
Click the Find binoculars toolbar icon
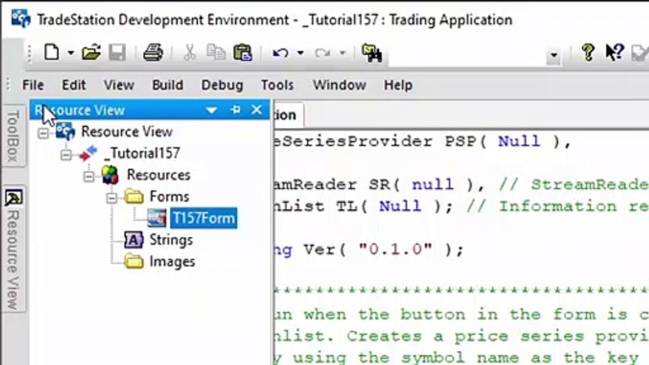pos(372,53)
